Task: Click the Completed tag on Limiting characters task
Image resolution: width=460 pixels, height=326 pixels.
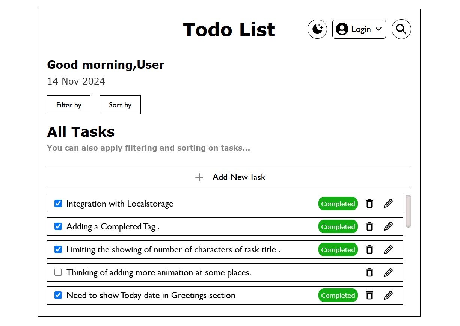Action: [338, 250]
